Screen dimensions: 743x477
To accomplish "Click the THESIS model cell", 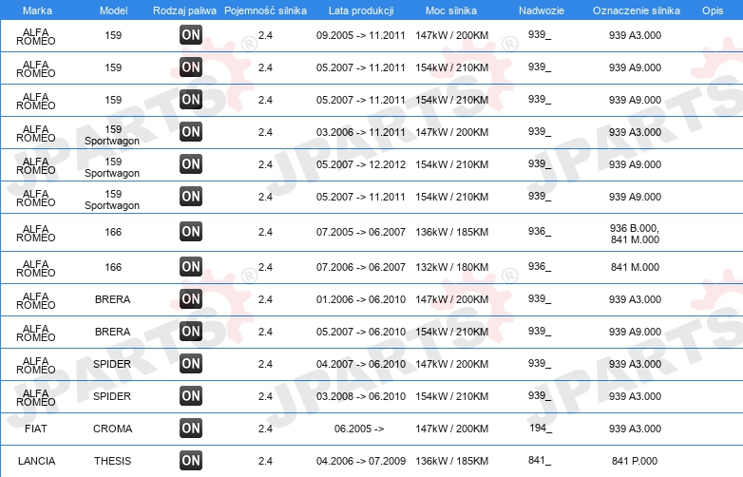I will (x=112, y=461).
